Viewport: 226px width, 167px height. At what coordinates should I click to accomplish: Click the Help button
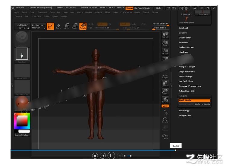pos(159,8)
